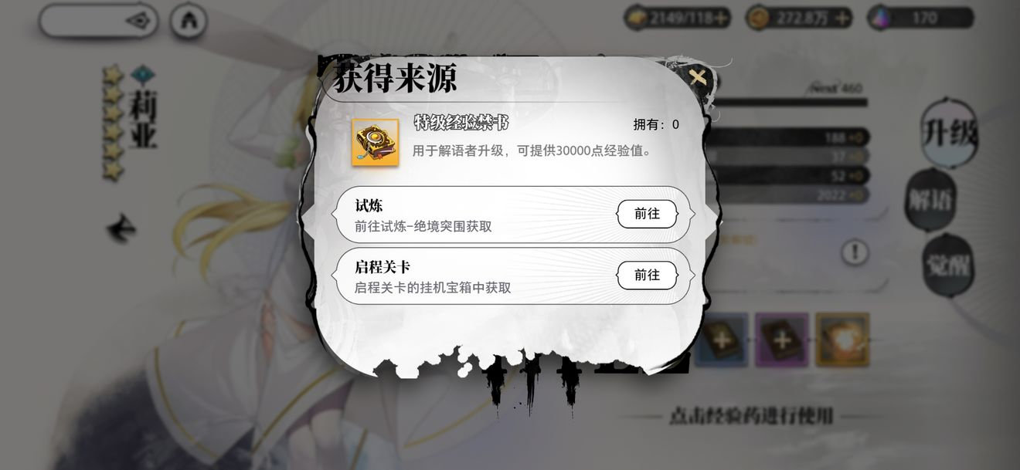Tap the purple crystal currency icon

(880, 18)
